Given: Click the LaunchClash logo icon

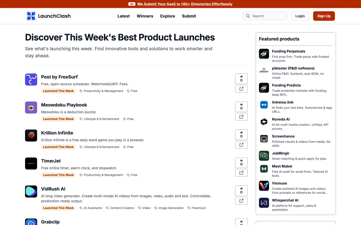Looking at the screenshot, I should [31, 16].
